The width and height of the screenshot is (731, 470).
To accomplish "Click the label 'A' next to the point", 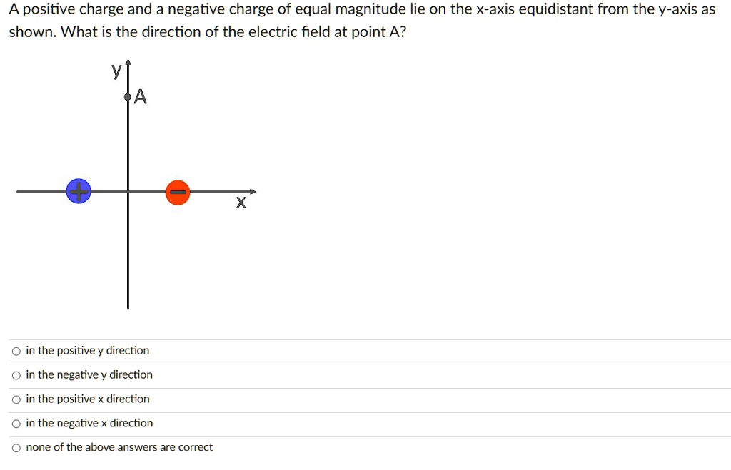I will (x=140, y=96).
